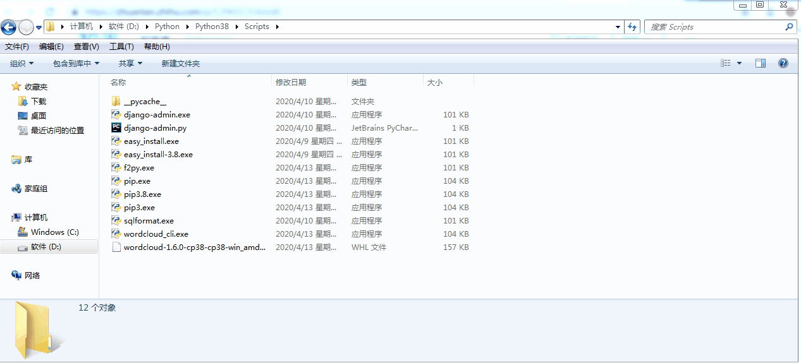Expand arrow after Python38 in address bar

237,27
